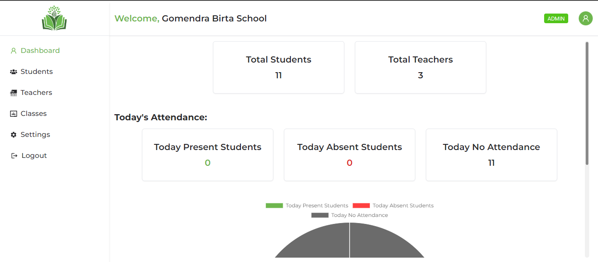Click the Dashboard person icon
The image size is (598, 262).
pyautogui.click(x=14, y=51)
